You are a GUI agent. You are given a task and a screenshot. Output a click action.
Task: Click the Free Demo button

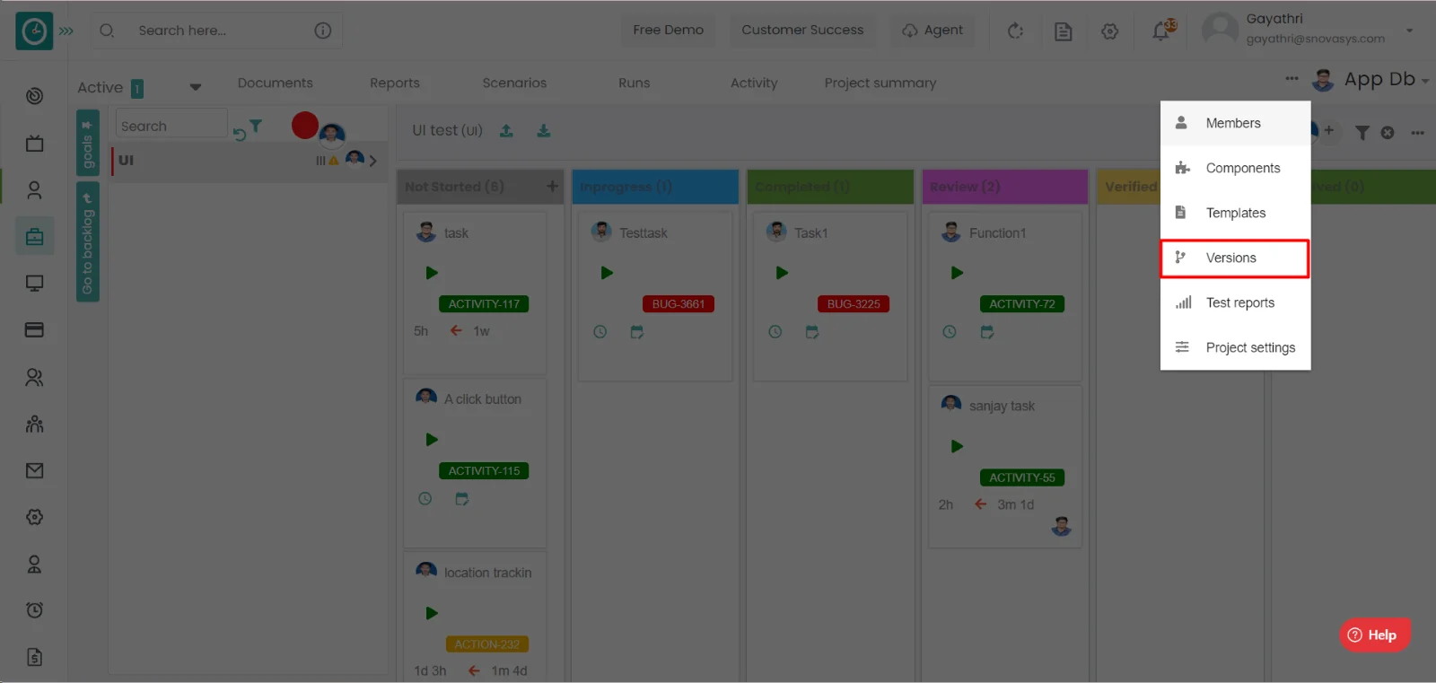(x=668, y=30)
